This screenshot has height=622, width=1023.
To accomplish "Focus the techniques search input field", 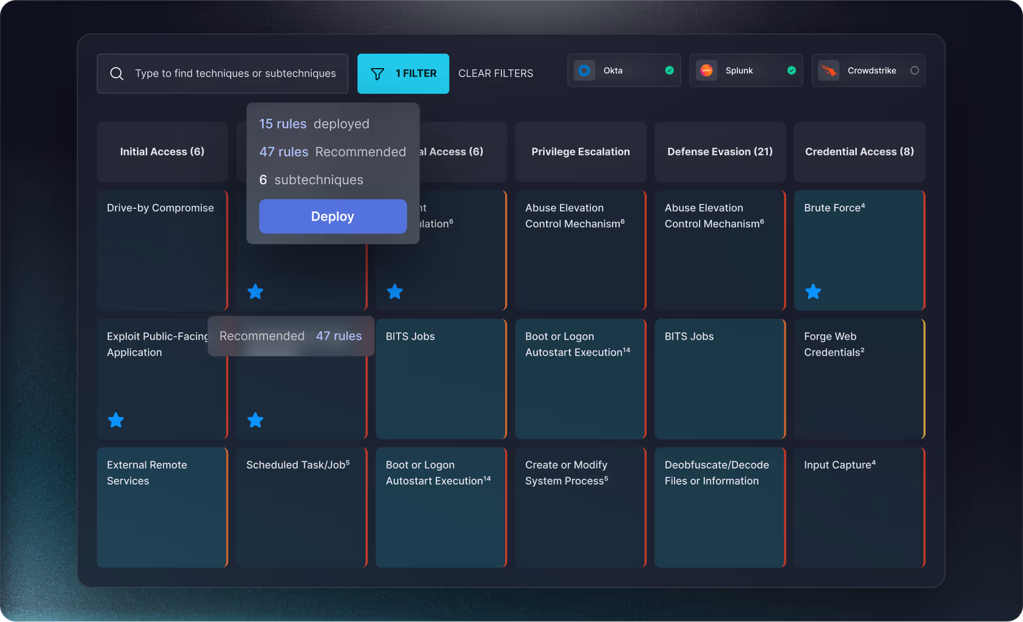I will pyautogui.click(x=235, y=73).
